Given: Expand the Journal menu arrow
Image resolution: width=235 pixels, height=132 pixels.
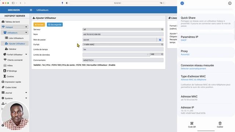Looking at the screenshot, I should [26, 93].
